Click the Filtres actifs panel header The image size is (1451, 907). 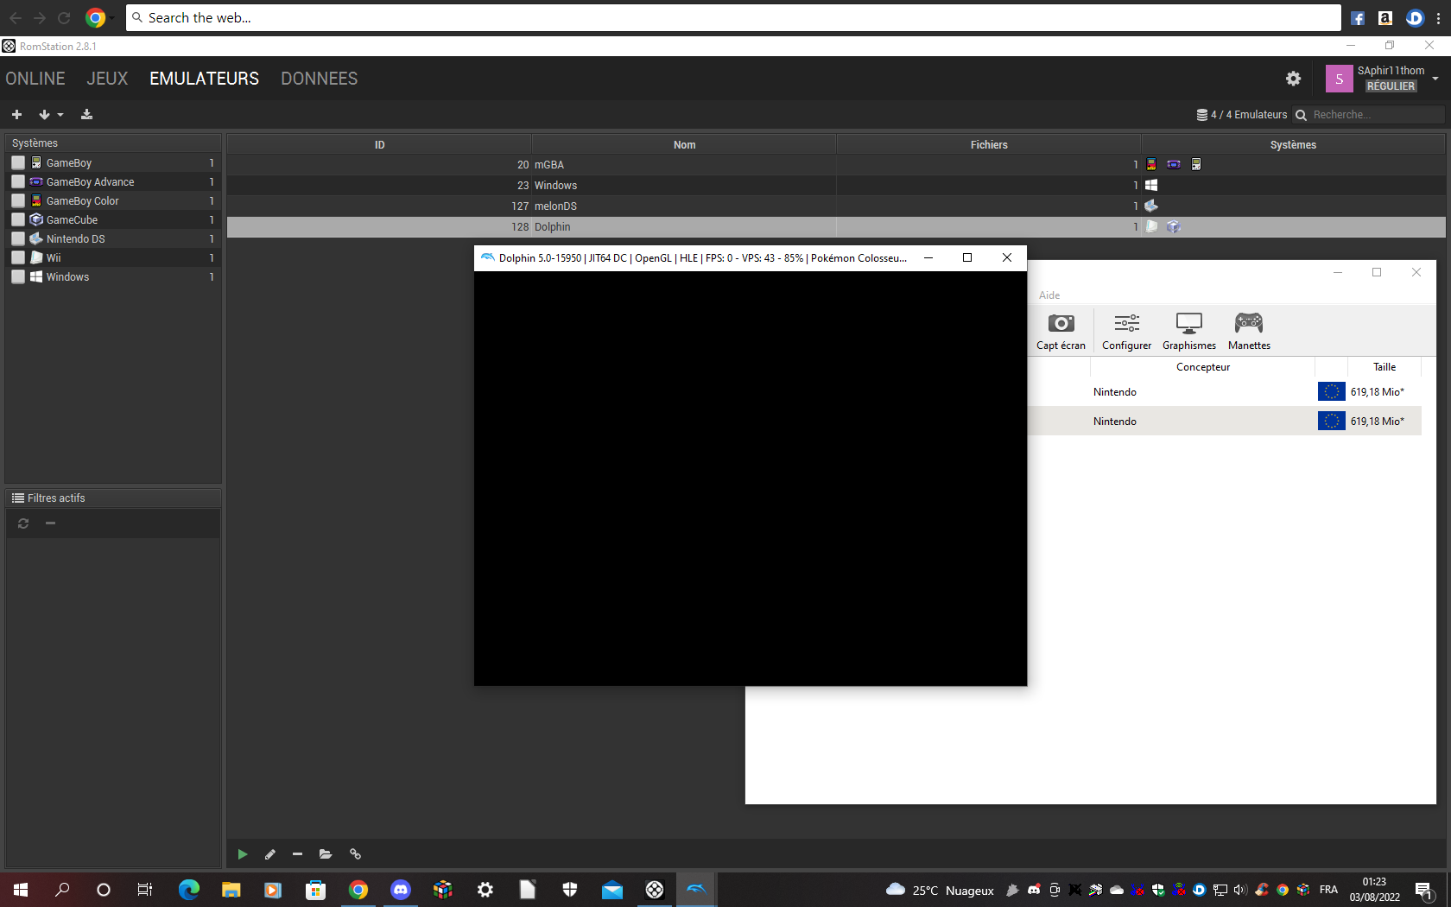coord(113,498)
